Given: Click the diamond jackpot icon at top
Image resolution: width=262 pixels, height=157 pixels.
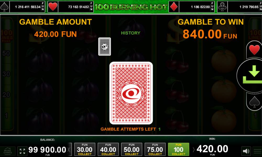Looking at the screenshot, I should [x=174, y=7].
